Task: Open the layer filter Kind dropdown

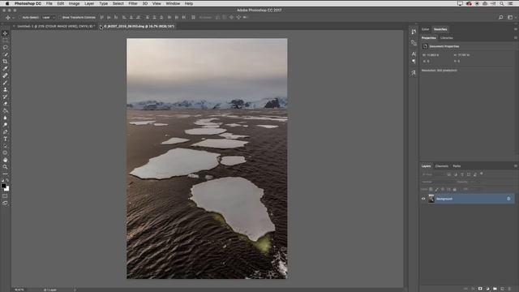Action: (x=432, y=174)
